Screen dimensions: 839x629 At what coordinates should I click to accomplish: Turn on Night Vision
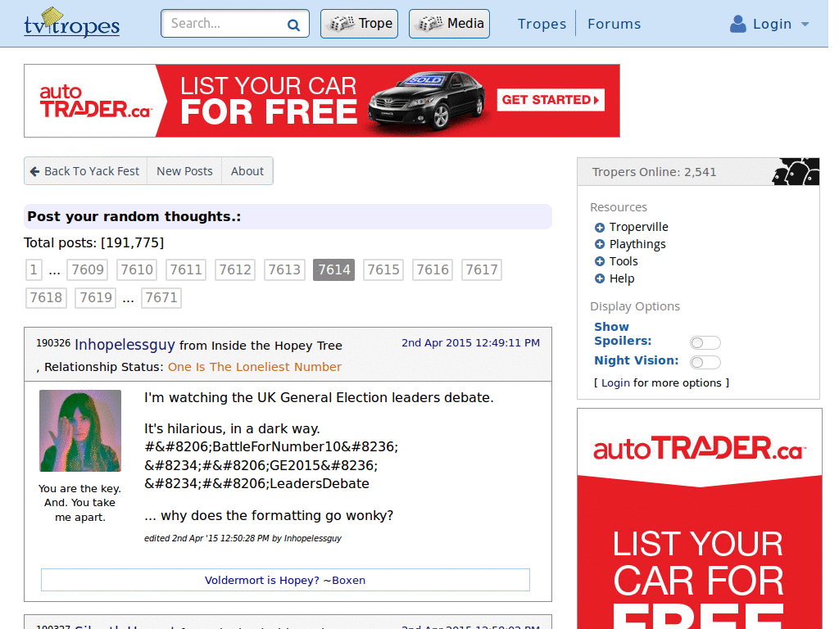pyautogui.click(x=705, y=361)
